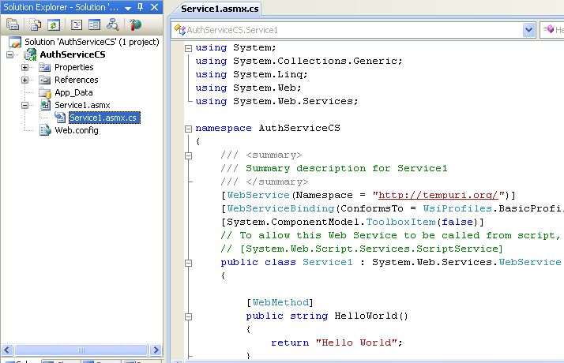Click 'using System.Web.Services;' line
This screenshot has height=363, width=564.
[x=277, y=101]
